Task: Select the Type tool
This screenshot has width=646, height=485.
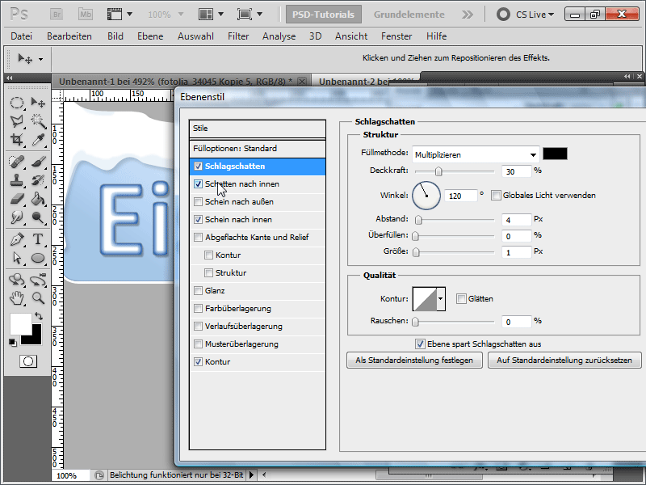Action: click(38, 239)
